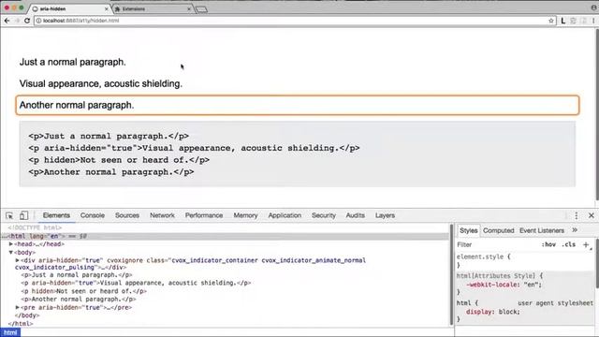This screenshot has width=599, height=337.
Task: Click 'Just a normal paragraph.' text on page
Action: coord(73,62)
